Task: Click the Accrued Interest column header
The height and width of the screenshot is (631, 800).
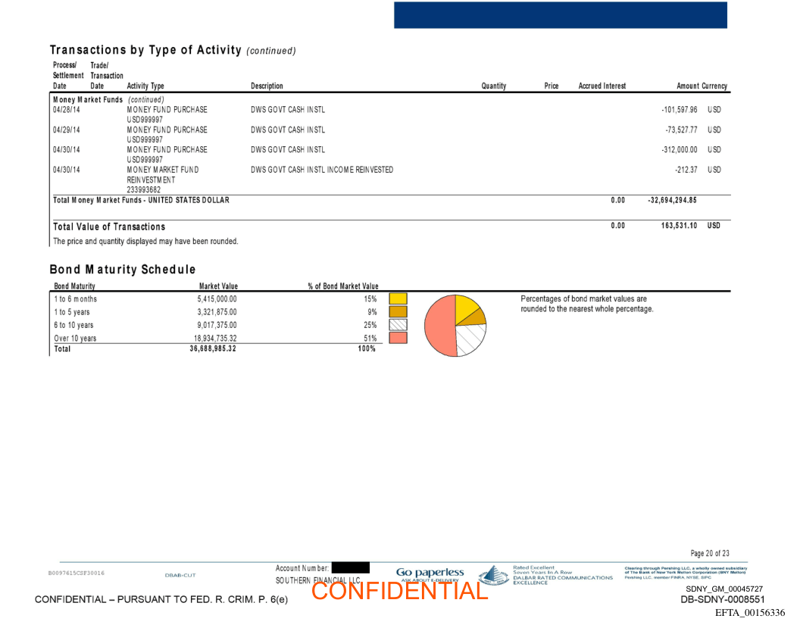Action: pyautogui.click(x=602, y=86)
